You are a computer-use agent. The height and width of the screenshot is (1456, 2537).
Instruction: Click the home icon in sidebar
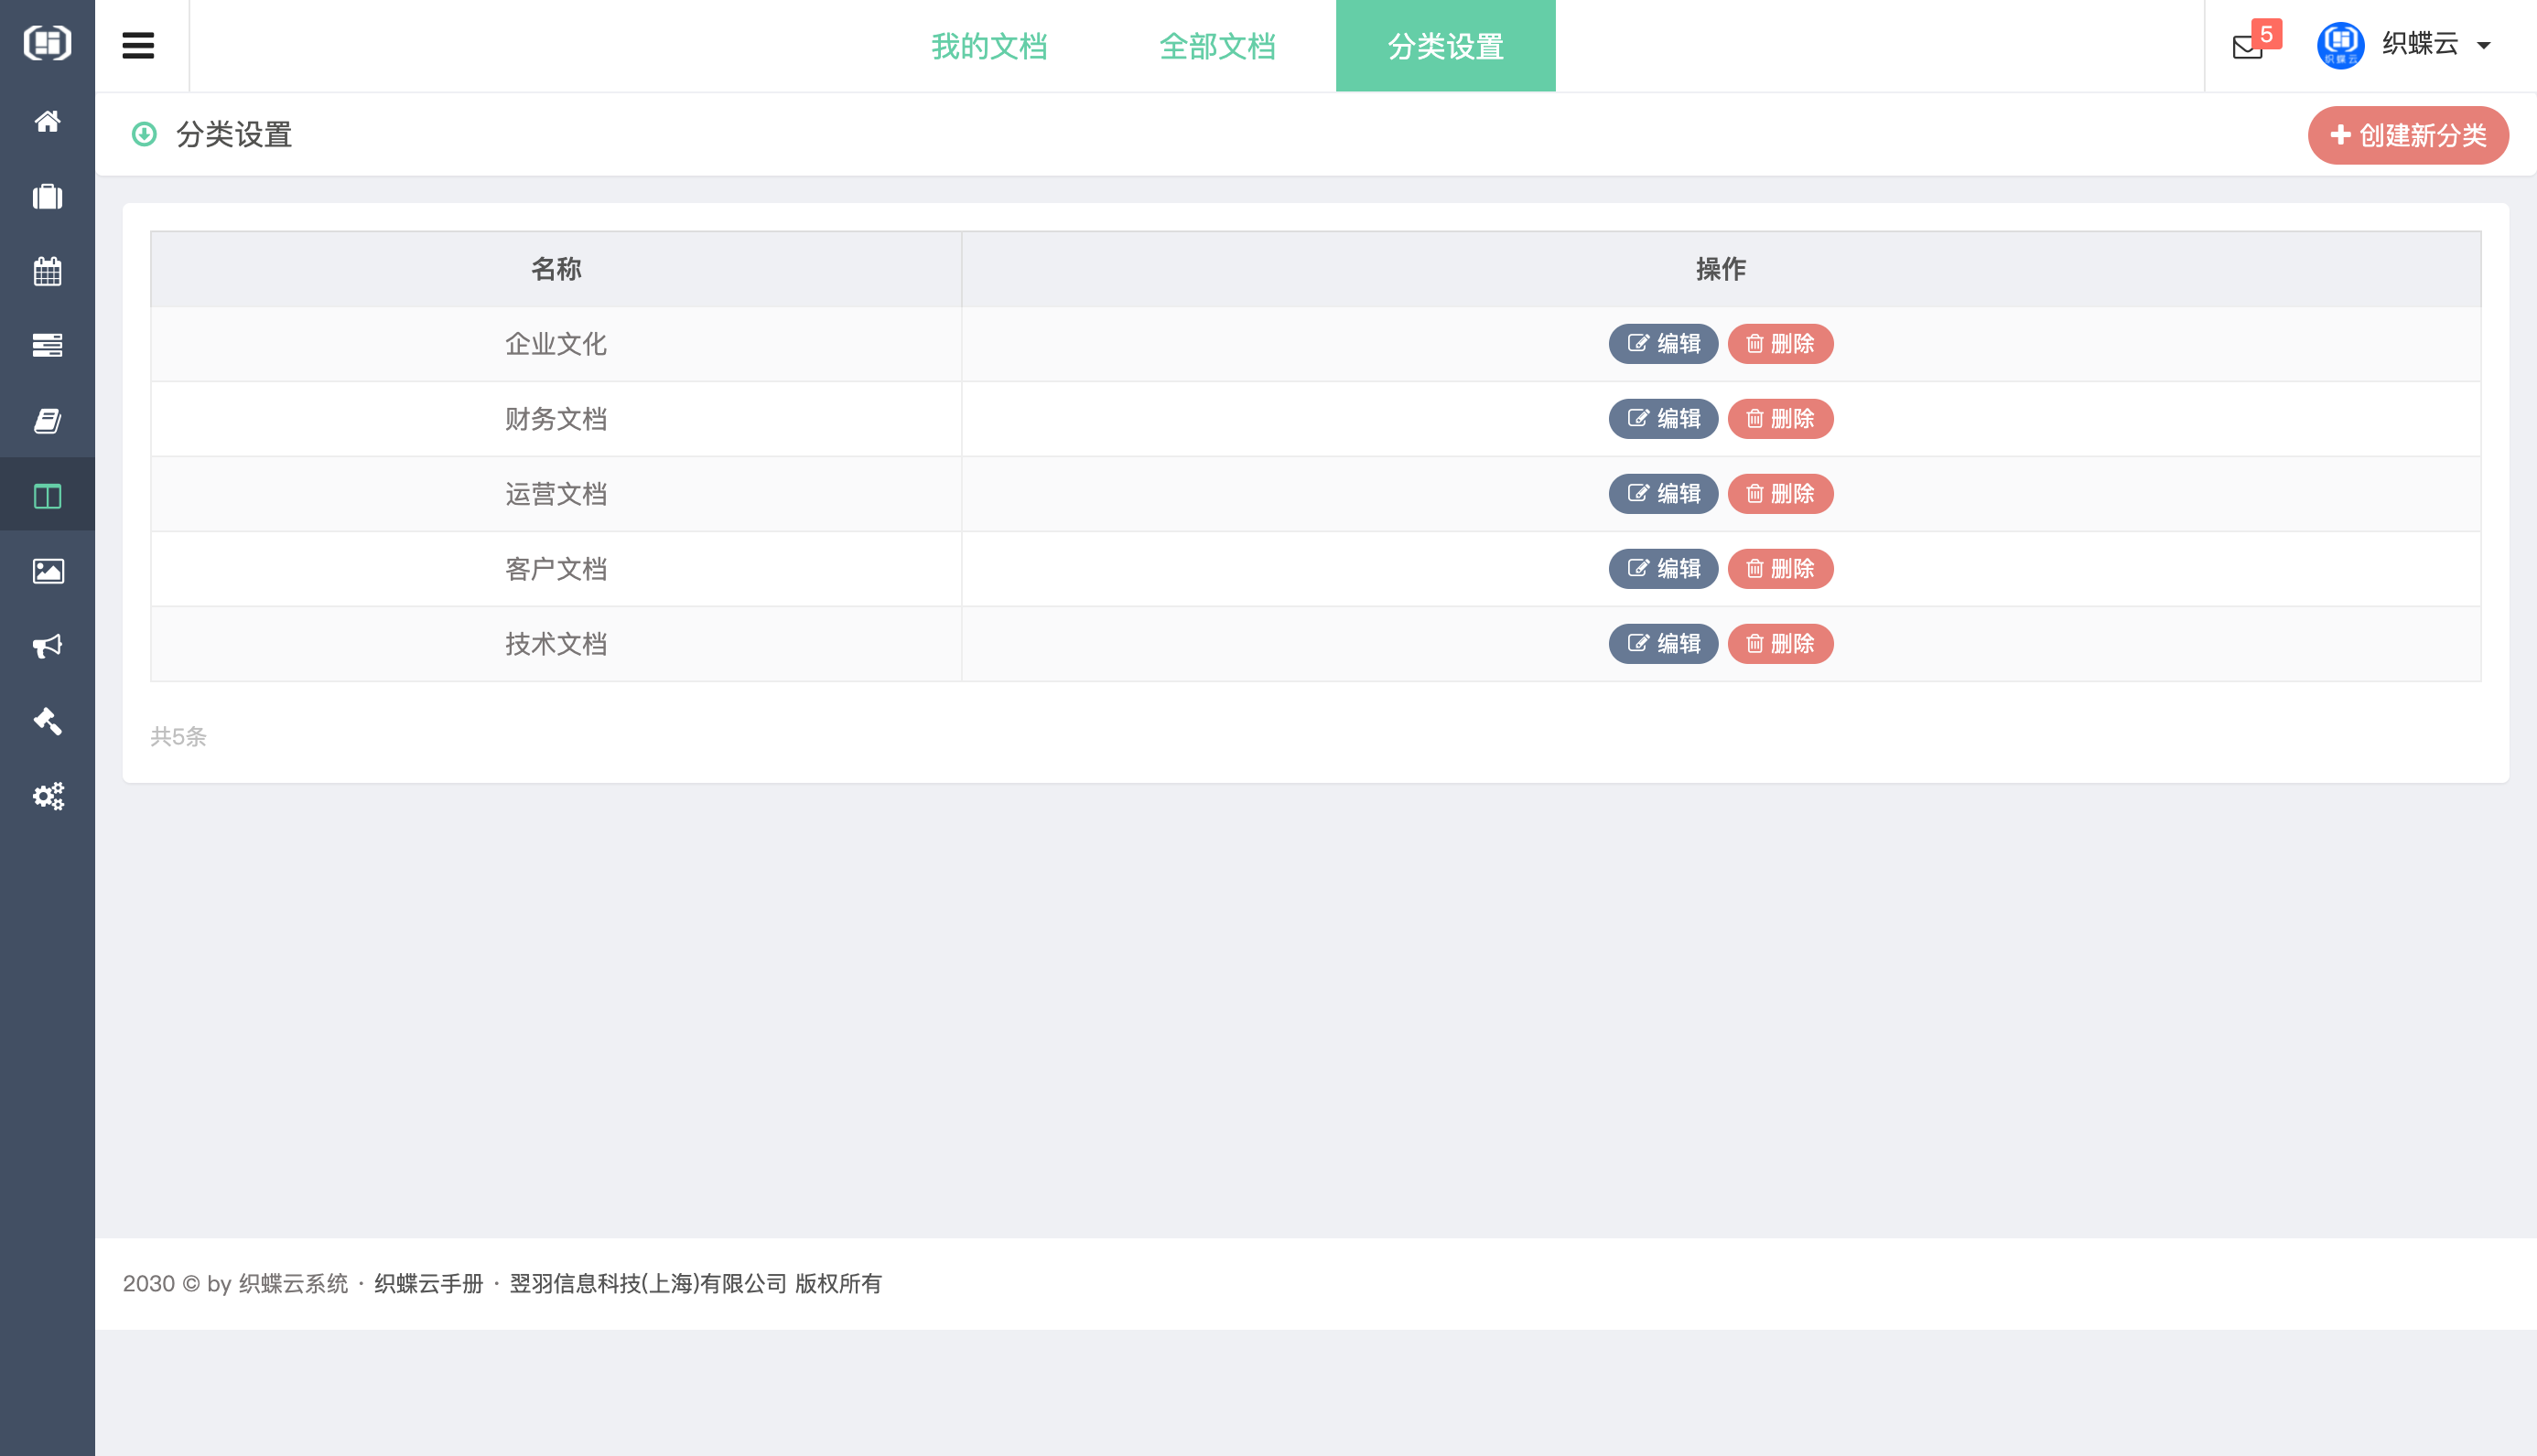[47, 121]
